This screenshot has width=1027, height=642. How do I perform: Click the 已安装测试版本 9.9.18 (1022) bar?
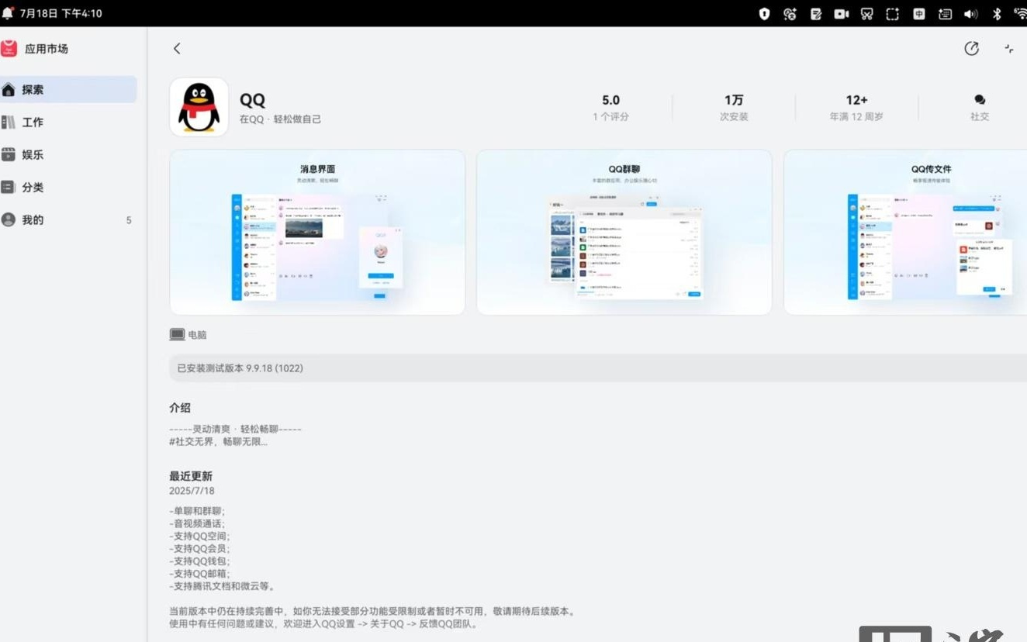pos(598,368)
